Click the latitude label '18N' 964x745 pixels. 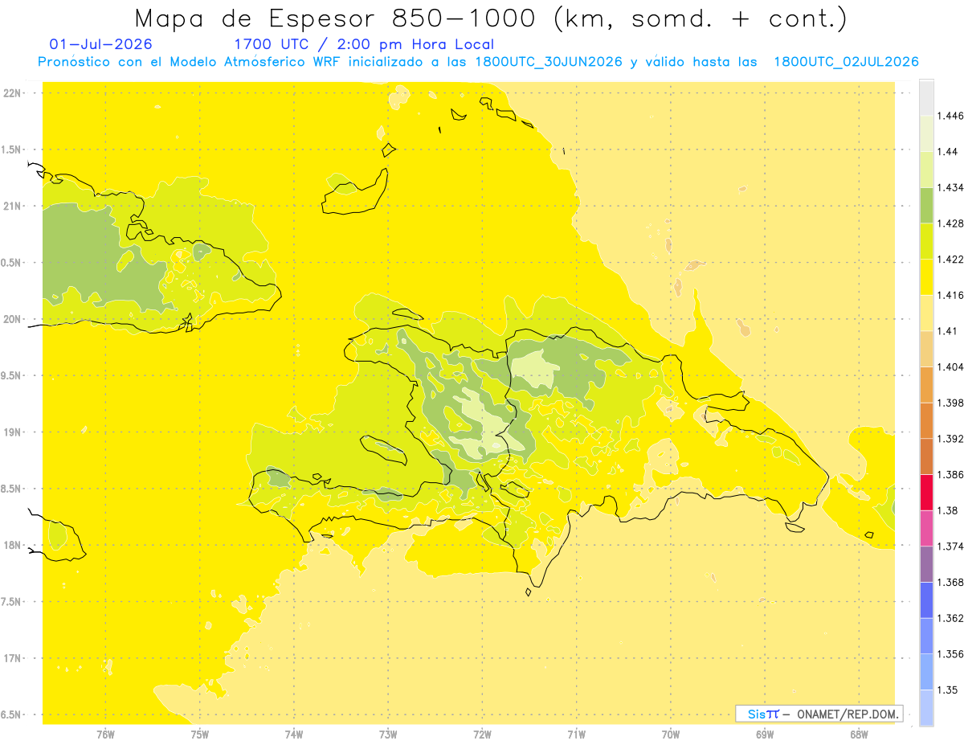pyautogui.click(x=12, y=545)
